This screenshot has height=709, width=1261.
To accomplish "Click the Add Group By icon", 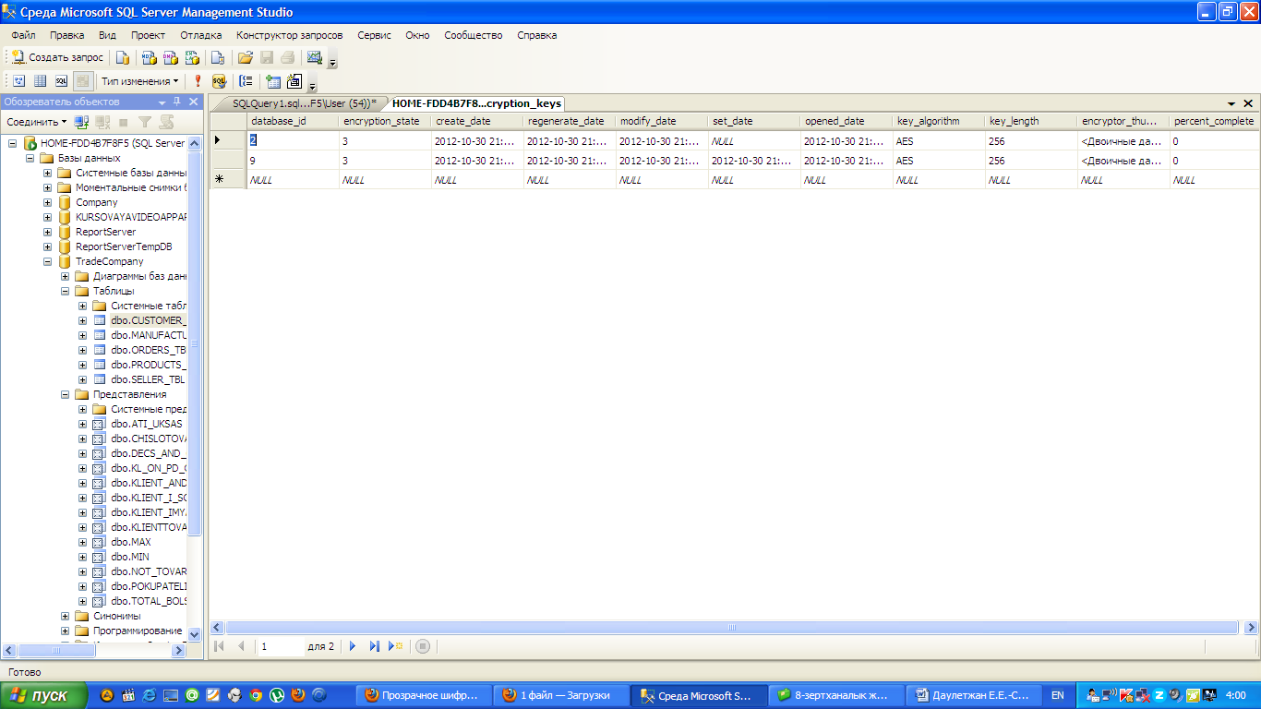I will coord(246,81).
